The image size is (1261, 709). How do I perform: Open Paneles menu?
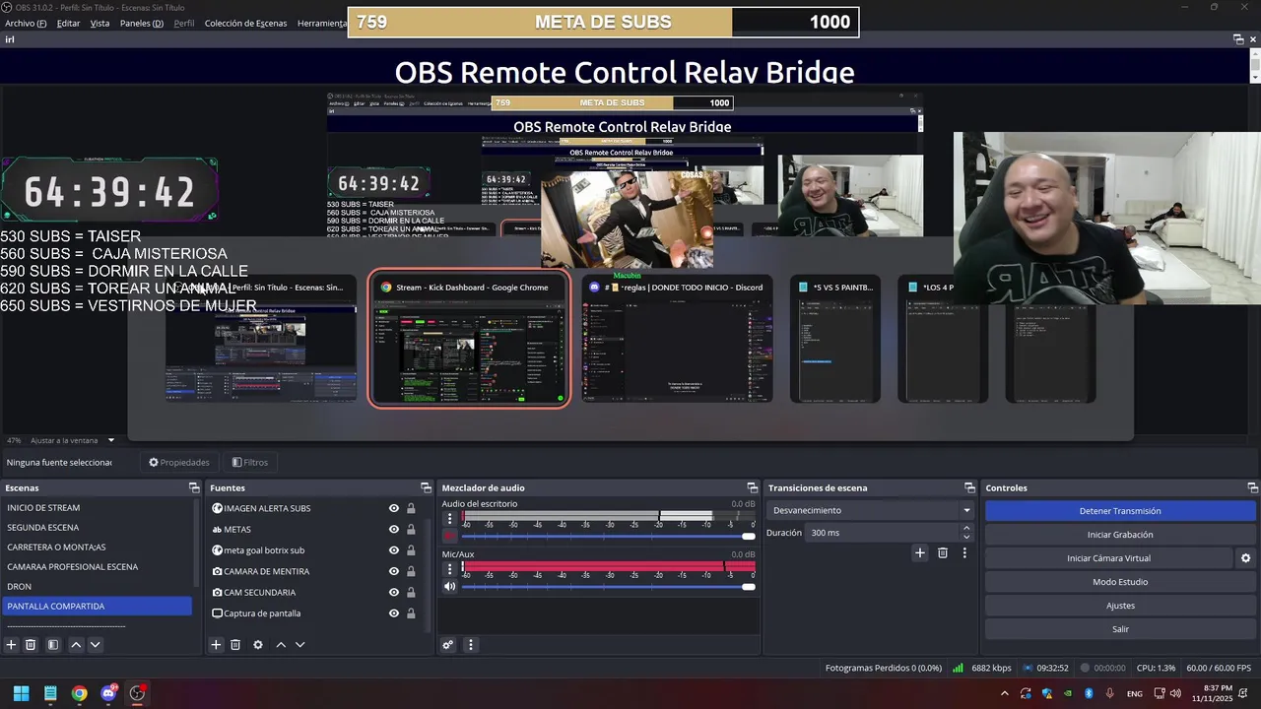[142, 23]
